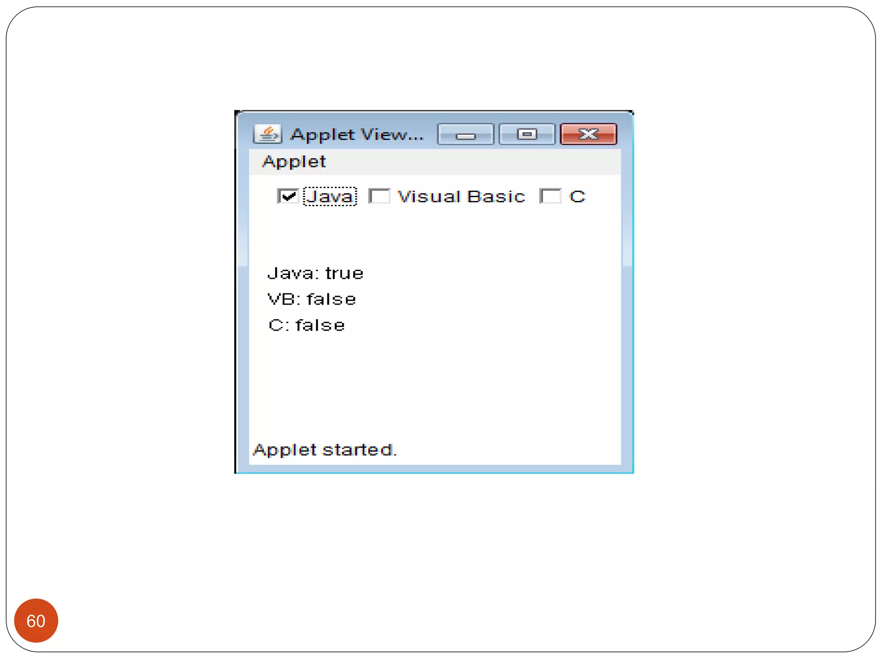The width and height of the screenshot is (882, 661).
Task: Click the orange slide number 60 badge
Action: pyautogui.click(x=36, y=621)
